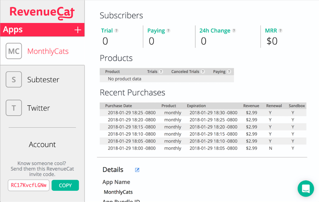
Task: Click the Expiration column header
Action: 196,106
